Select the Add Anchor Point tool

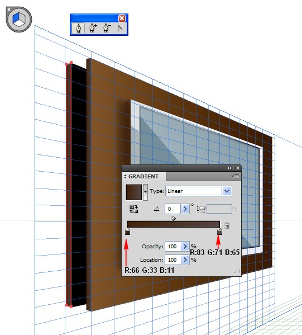[x=93, y=28]
